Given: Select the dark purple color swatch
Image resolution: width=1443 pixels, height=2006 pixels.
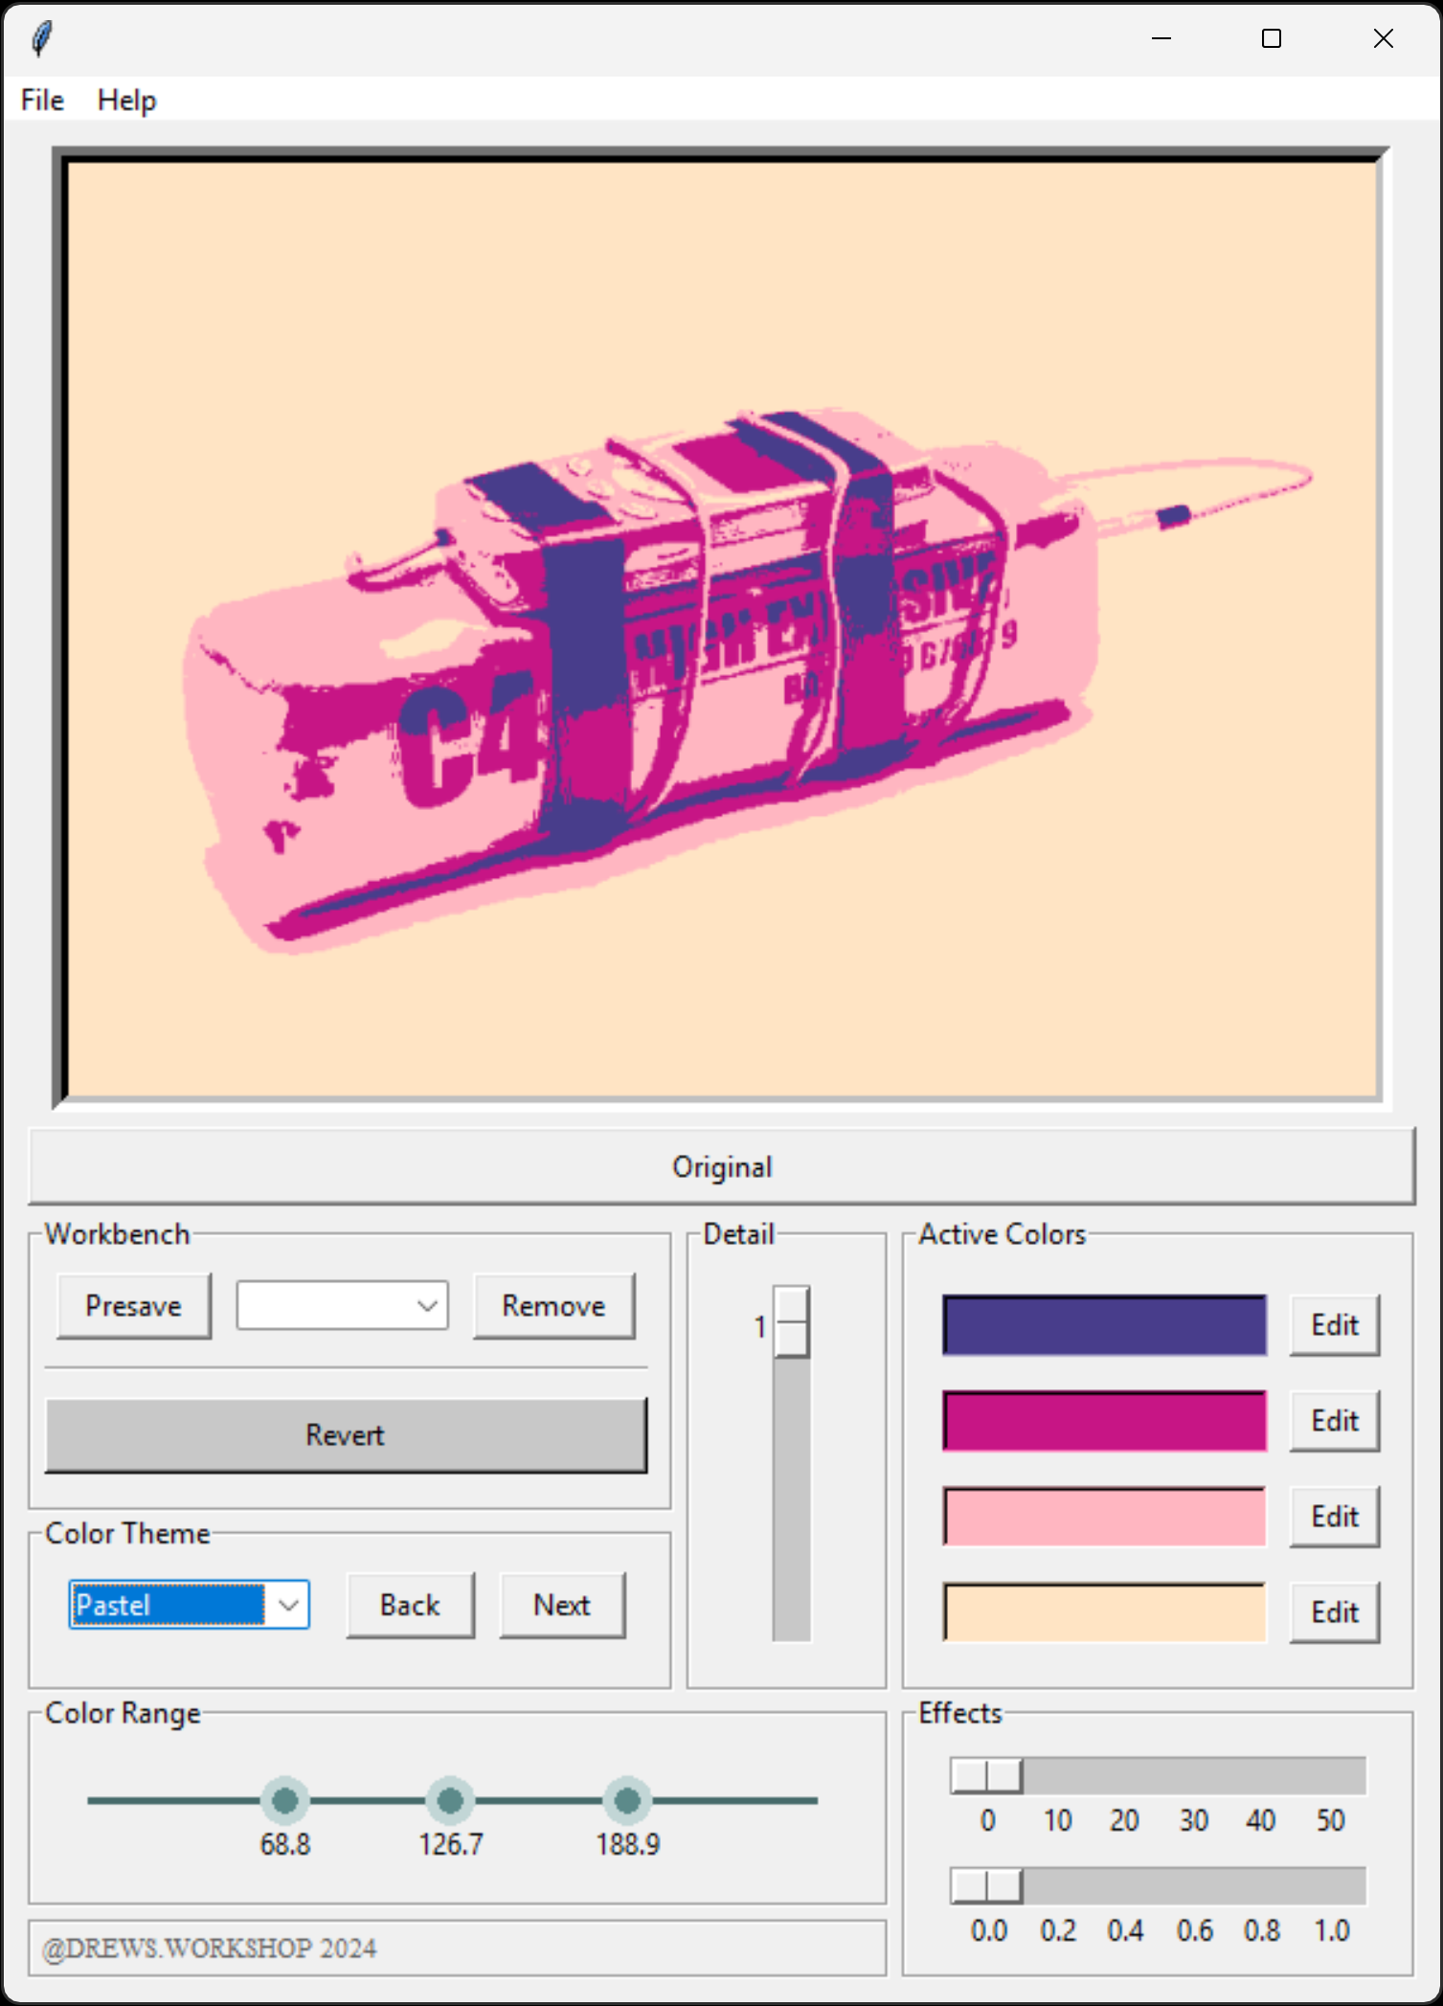Looking at the screenshot, I should coord(1104,1325).
